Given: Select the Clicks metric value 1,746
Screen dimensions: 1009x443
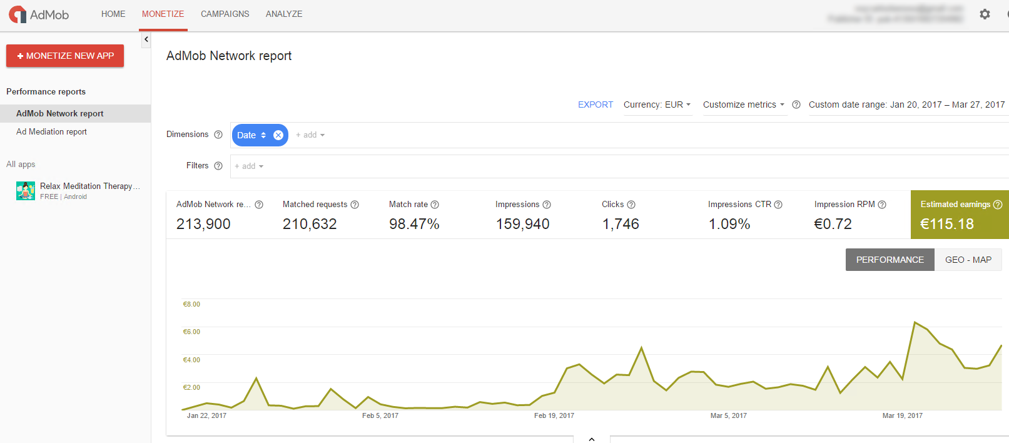Looking at the screenshot, I should 621,224.
